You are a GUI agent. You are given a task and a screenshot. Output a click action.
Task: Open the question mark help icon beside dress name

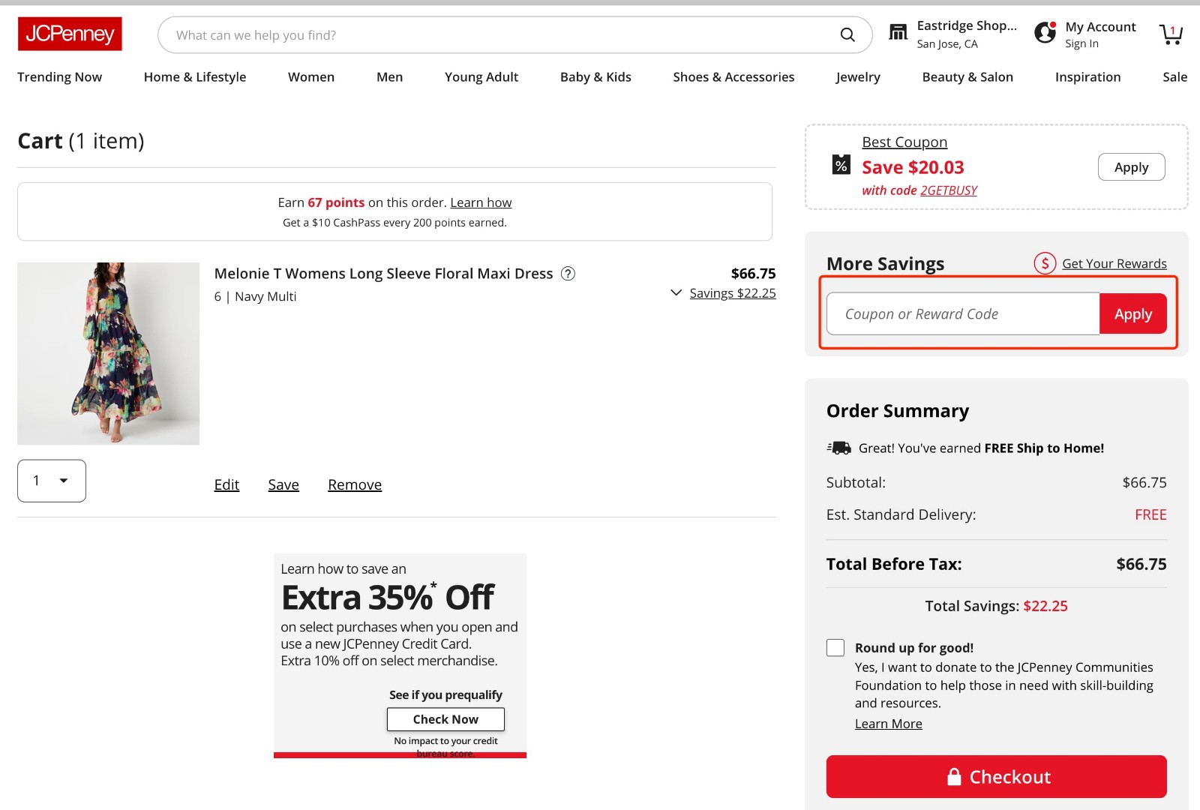click(568, 274)
